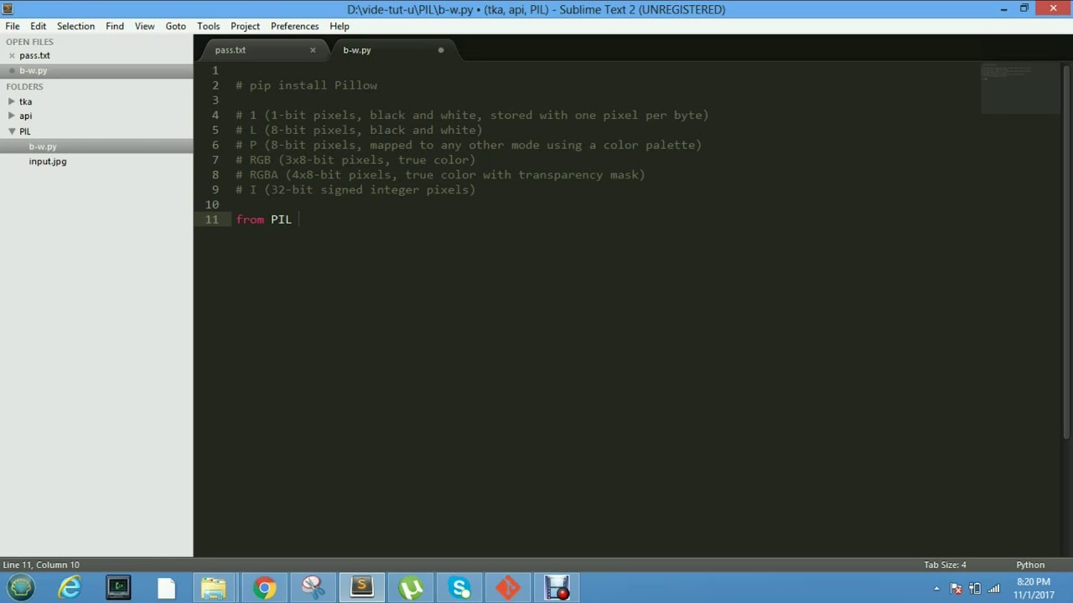This screenshot has width=1073, height=603.
Task: Open the Find menu
Action: 115,26
